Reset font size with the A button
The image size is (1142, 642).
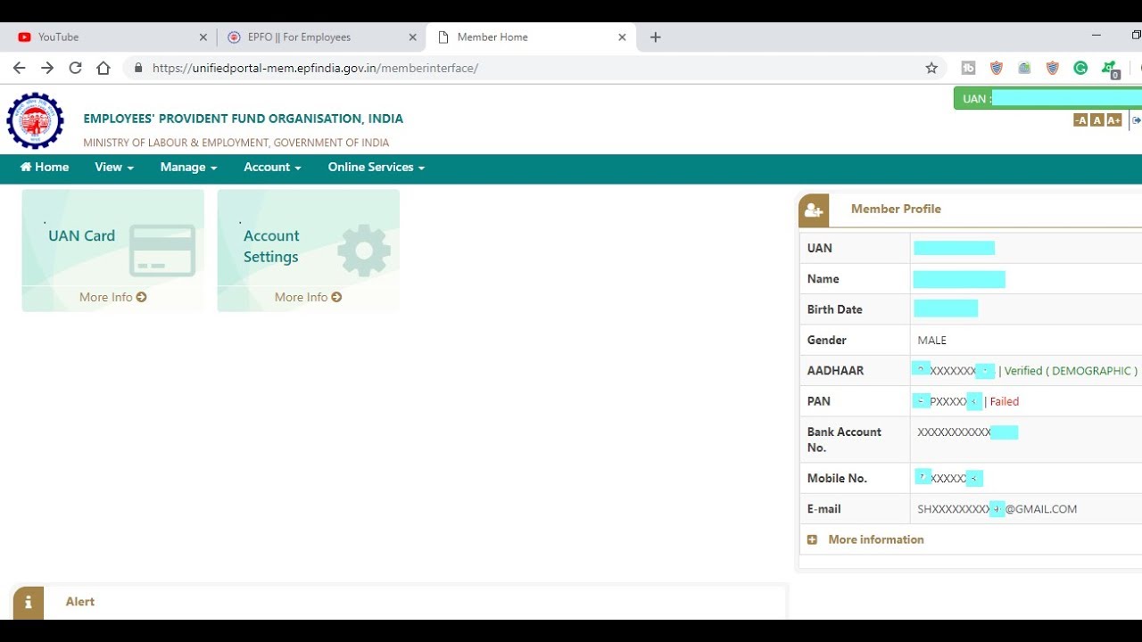(x=1096, y=120)
